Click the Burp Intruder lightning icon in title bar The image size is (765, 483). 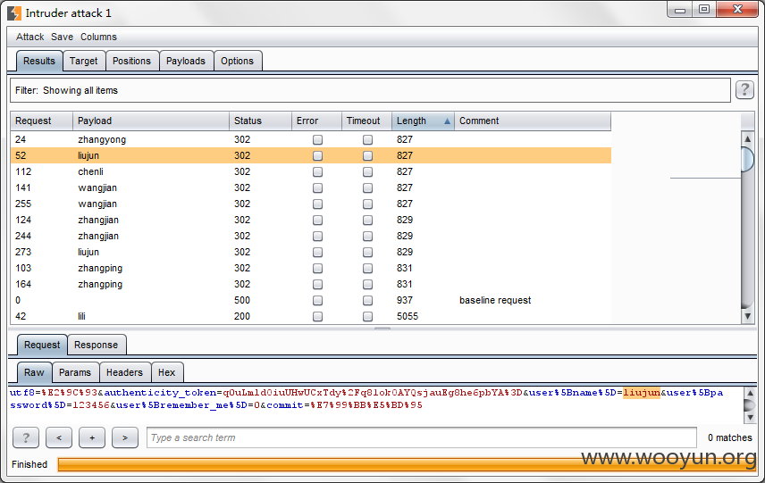14,13
